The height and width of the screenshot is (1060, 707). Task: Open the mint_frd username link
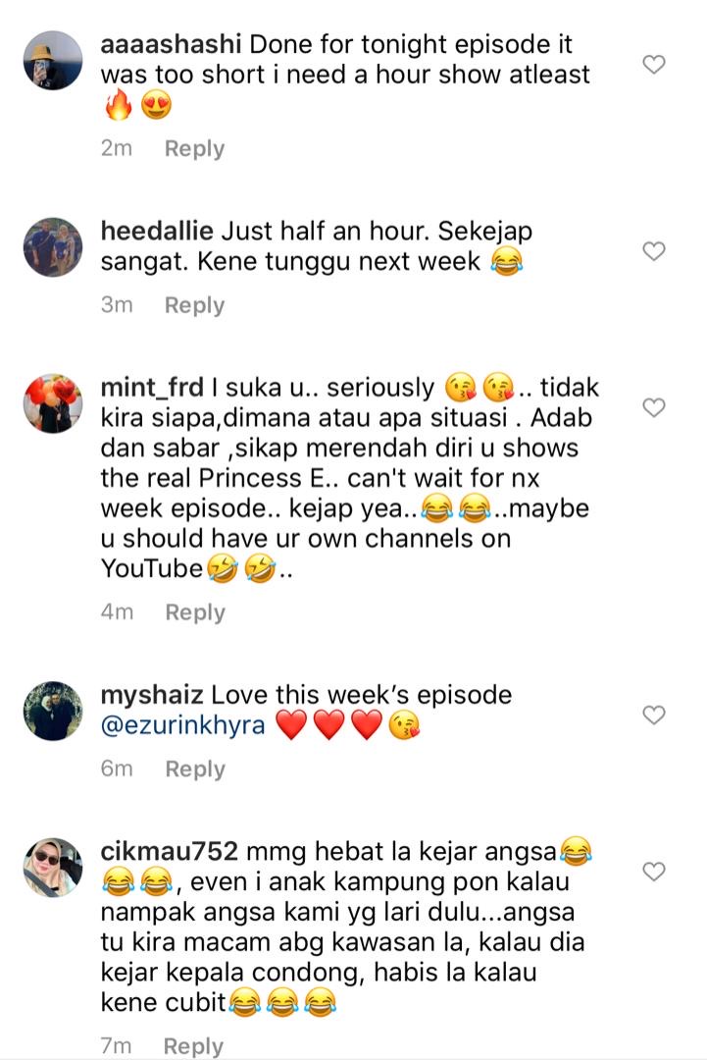point(152,388)
